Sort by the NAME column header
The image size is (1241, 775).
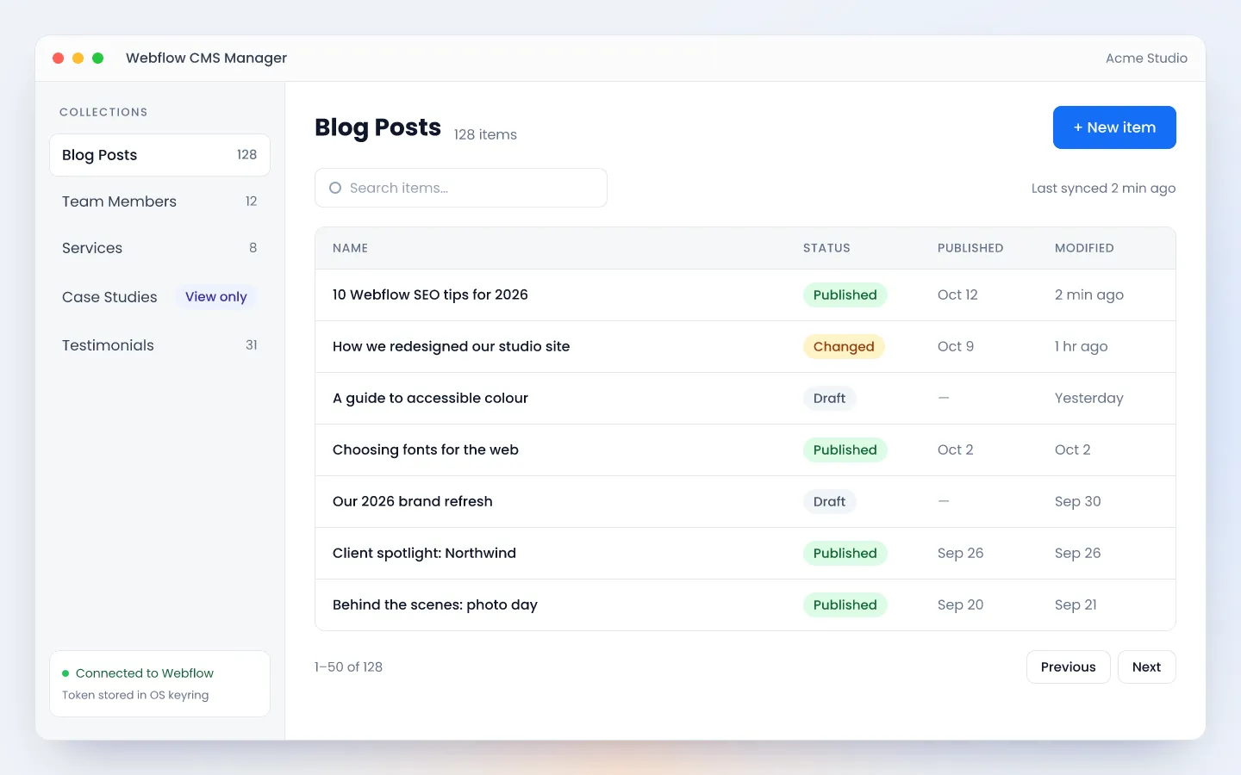tap(350, 248)
